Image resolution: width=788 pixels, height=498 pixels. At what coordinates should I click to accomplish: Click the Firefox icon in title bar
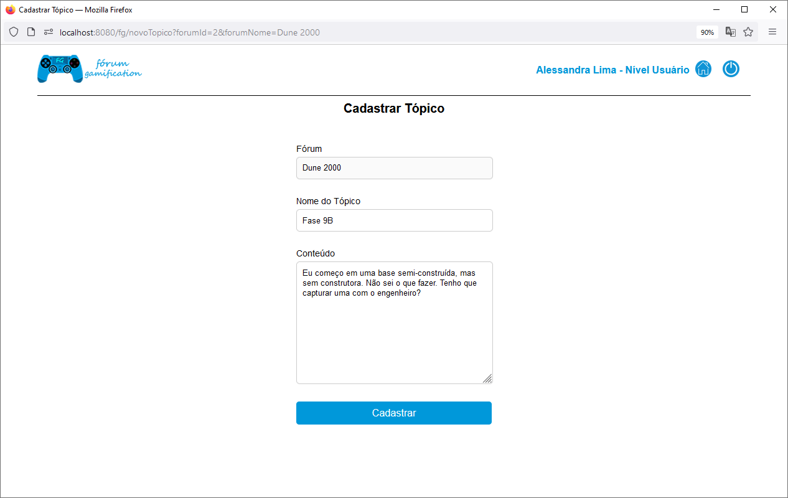click(x=10, y=10)
